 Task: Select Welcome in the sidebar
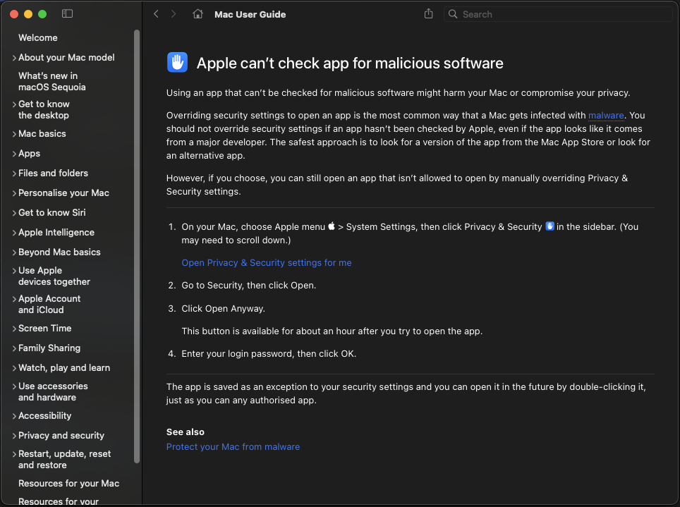(38, 38)
